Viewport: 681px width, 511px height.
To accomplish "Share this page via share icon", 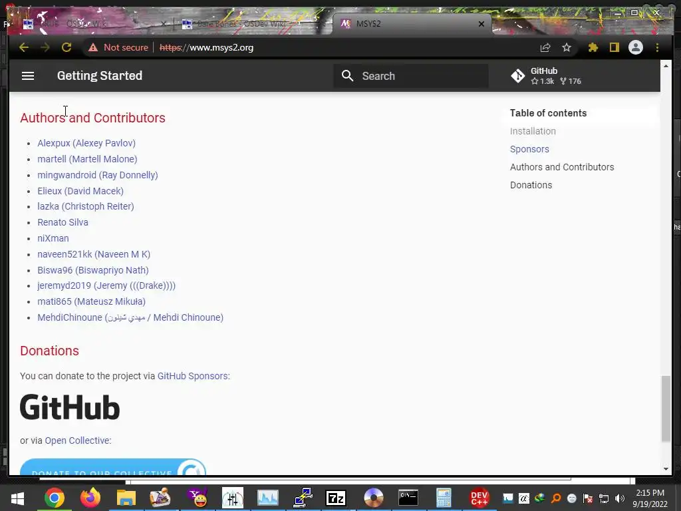I will pos(545,47).
